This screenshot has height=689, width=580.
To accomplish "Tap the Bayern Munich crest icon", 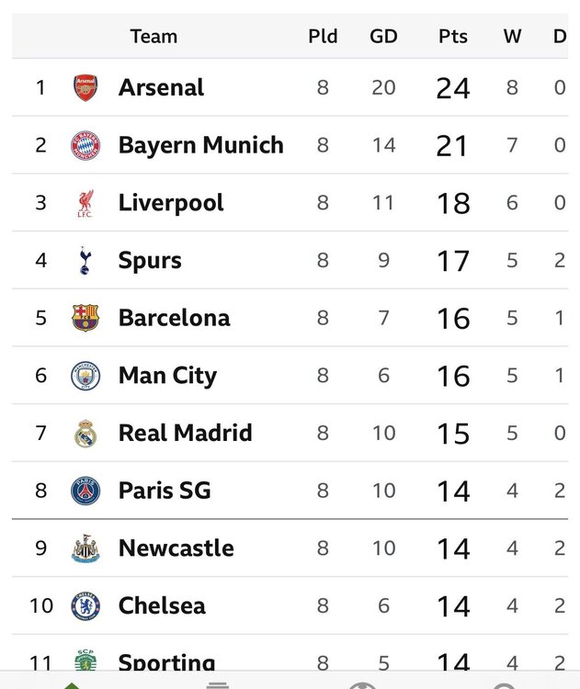I will [85, 145].
